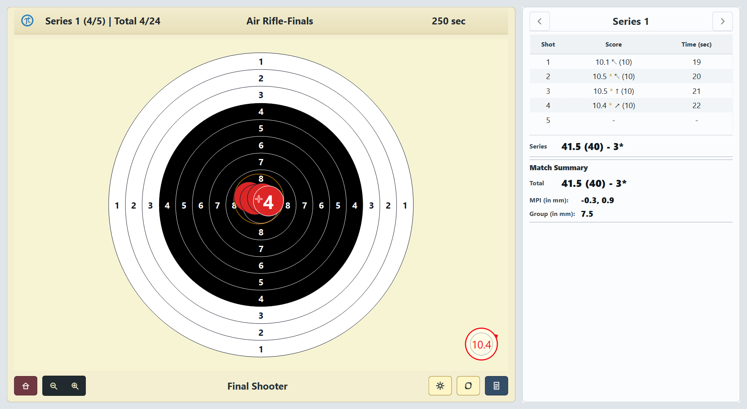This screenshot has width=747, height=409.
Task: Click Match Summary heading
Action: tap(558, 167)
